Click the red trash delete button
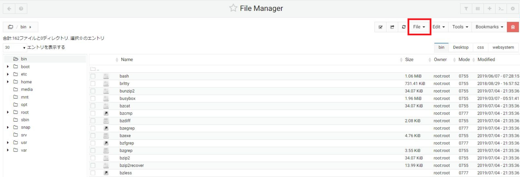The width and height of the screenshot is (520, 177). 513,27
